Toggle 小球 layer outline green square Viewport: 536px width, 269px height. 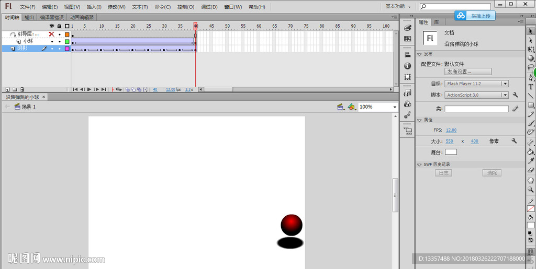click(67, 42)
